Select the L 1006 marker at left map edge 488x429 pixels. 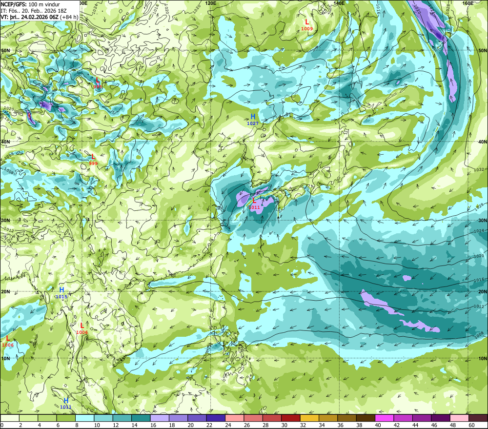click(x=8, y=341)
